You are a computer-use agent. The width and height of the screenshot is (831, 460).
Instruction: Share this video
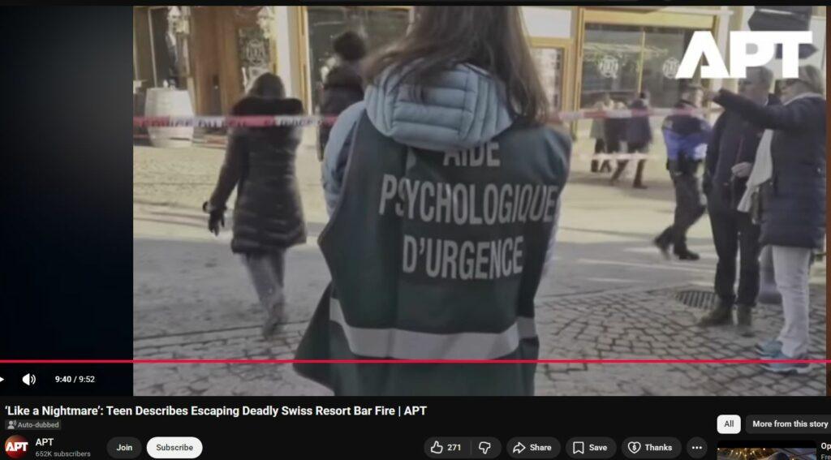point(533,447)
